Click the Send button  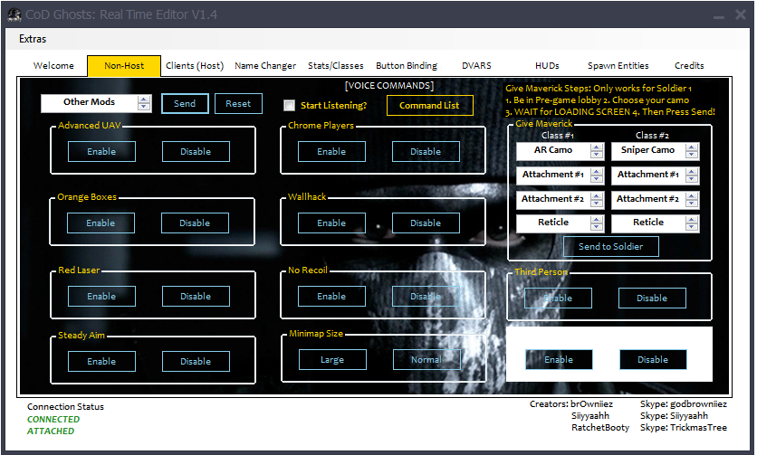pos(185,104)
